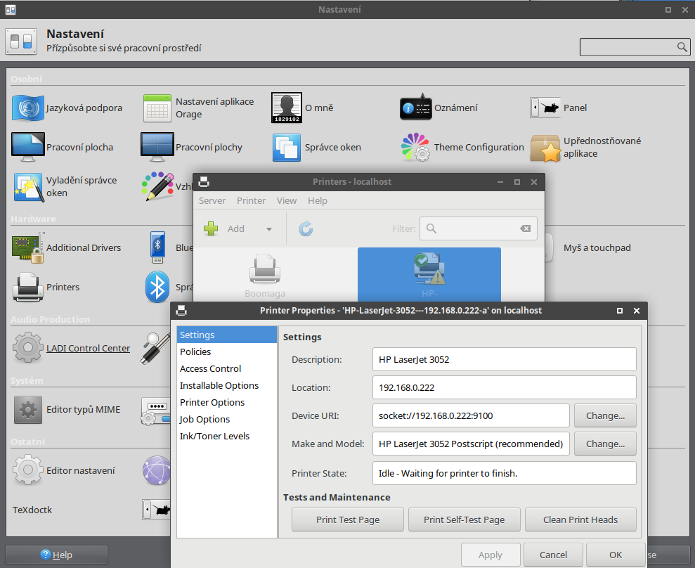Click Change next to Make and Model

pyautogui.click(x=605, y=444)
